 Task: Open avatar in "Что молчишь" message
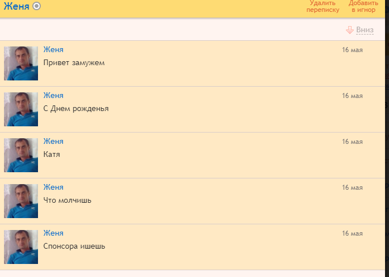(x=21, y=201)
